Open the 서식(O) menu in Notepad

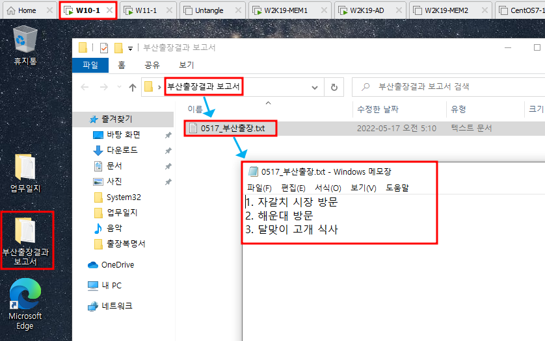(328, 188)
